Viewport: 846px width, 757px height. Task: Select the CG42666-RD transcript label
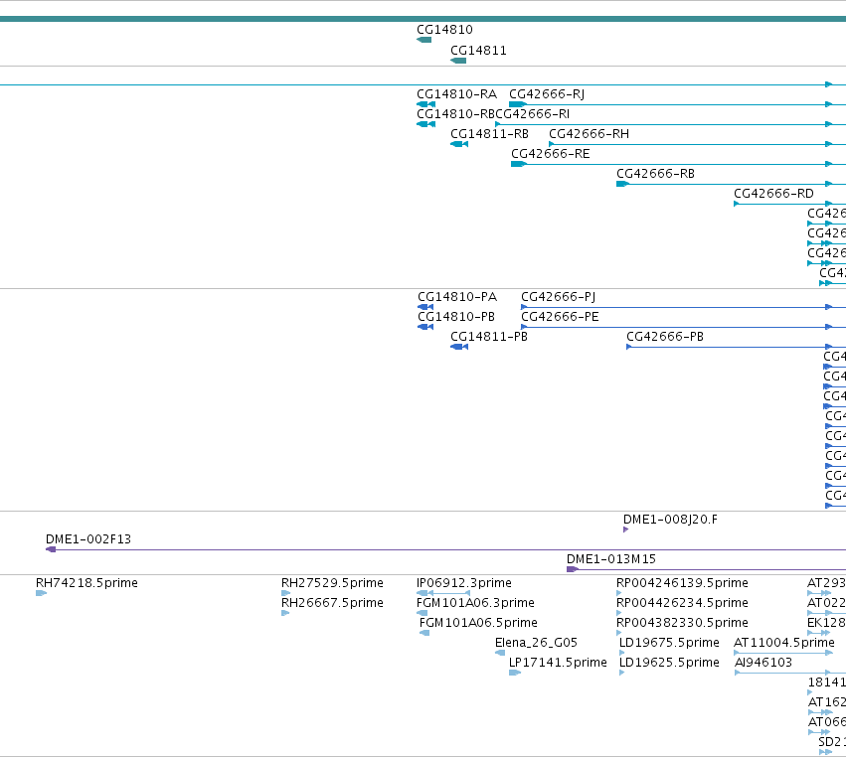(773, 194)
